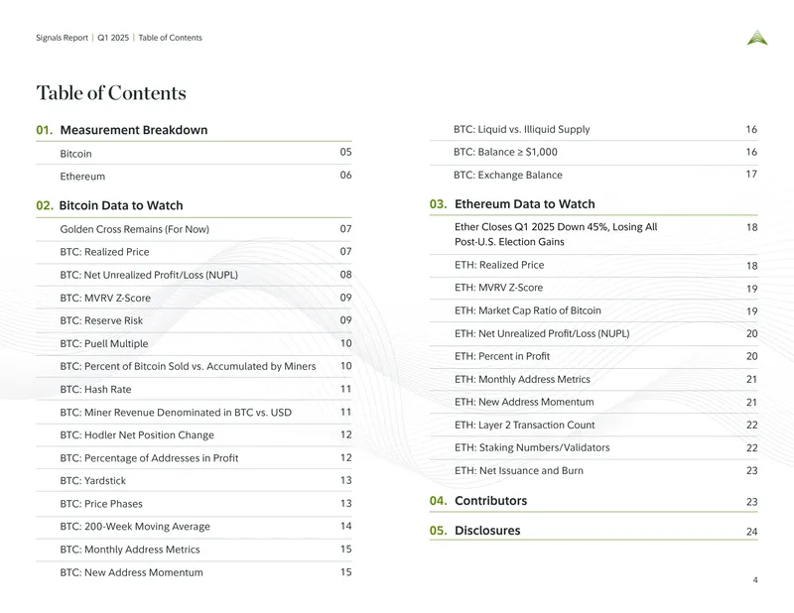Open ETH: MVRV Z-Score row
This screenshot has width=794, height=613.
pos(594,288)
